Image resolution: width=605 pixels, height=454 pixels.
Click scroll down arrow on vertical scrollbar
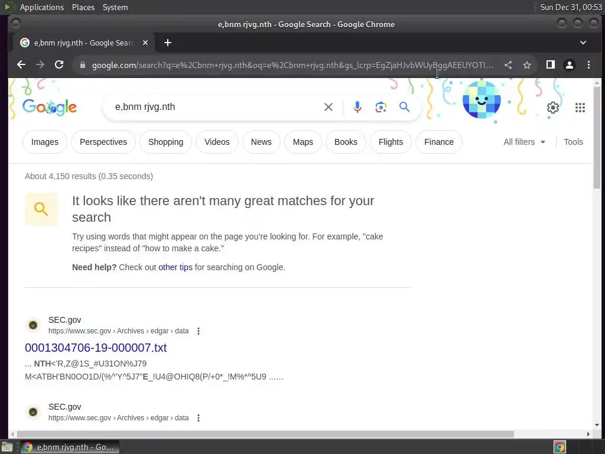pyautogui.click(x=597, y=425)
